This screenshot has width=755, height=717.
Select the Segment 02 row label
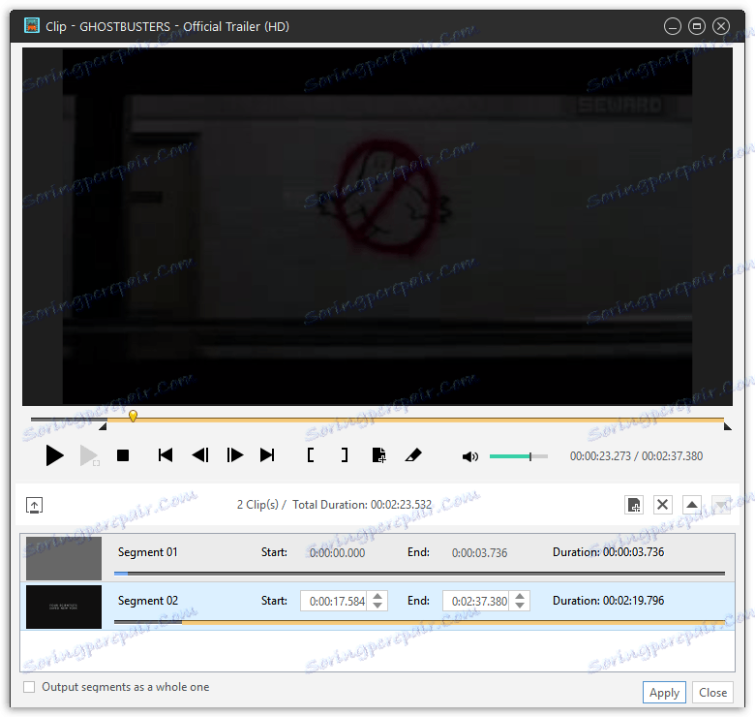coord(148,601)
